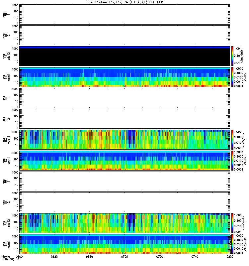This screenshot has height=266, width=249.
Task: Click the '0700' time axis label
Action: click(124, 257)
